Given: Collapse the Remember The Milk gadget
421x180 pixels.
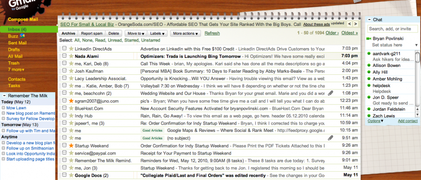Looking at the screenshot, I should 4,95.
